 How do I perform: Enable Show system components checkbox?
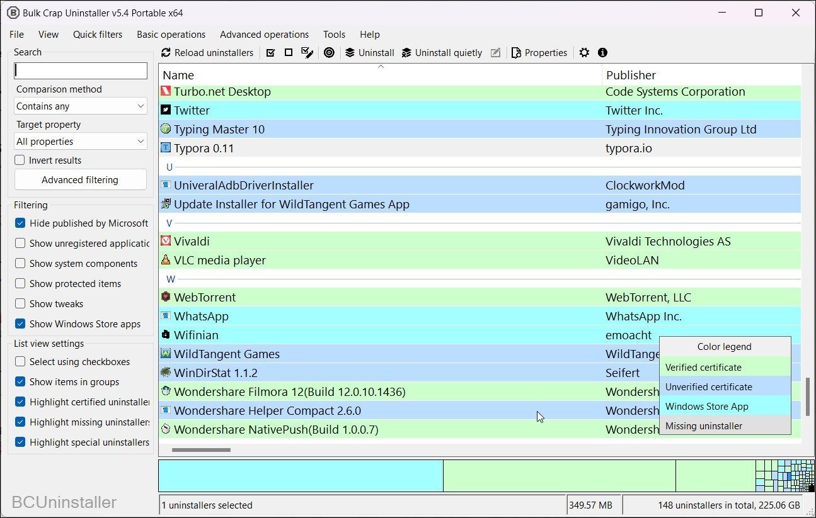pos(20,264)
